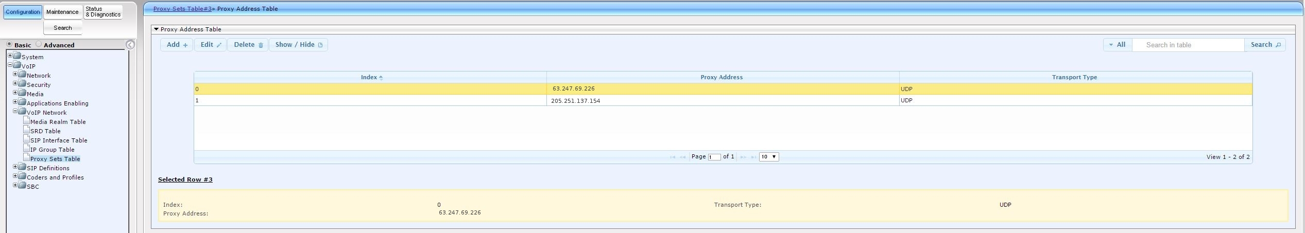
Task: Collapse the VoIP tree node
Action: point(10,65)
